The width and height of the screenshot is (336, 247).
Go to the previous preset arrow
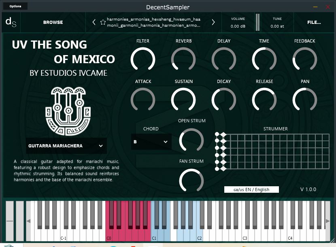(x=94, y=22)
